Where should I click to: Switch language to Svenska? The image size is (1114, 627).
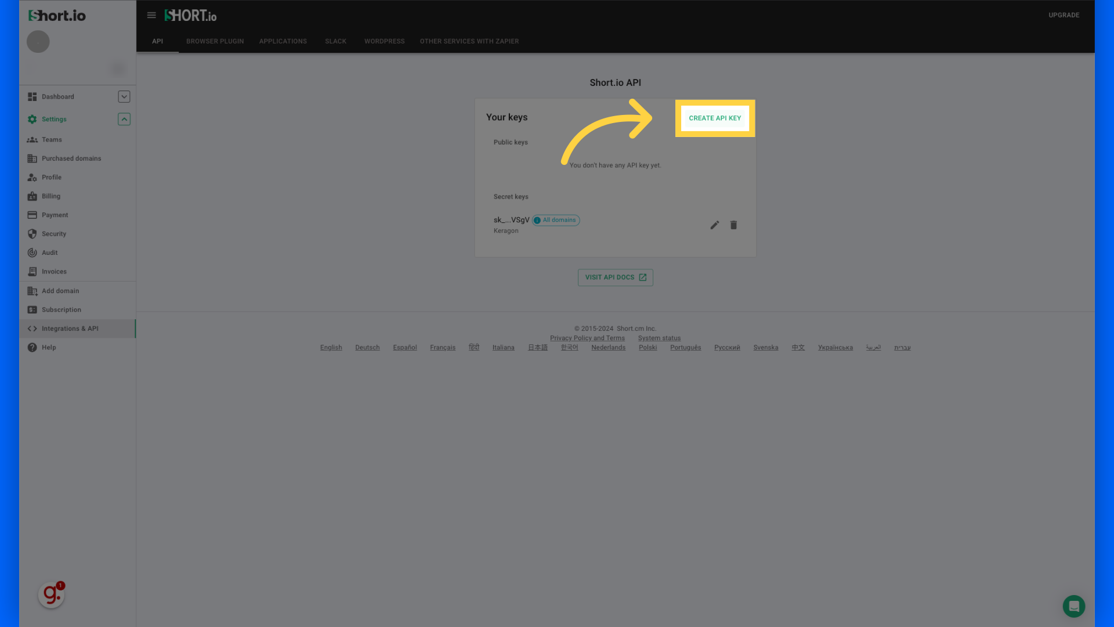pos(766,348)
